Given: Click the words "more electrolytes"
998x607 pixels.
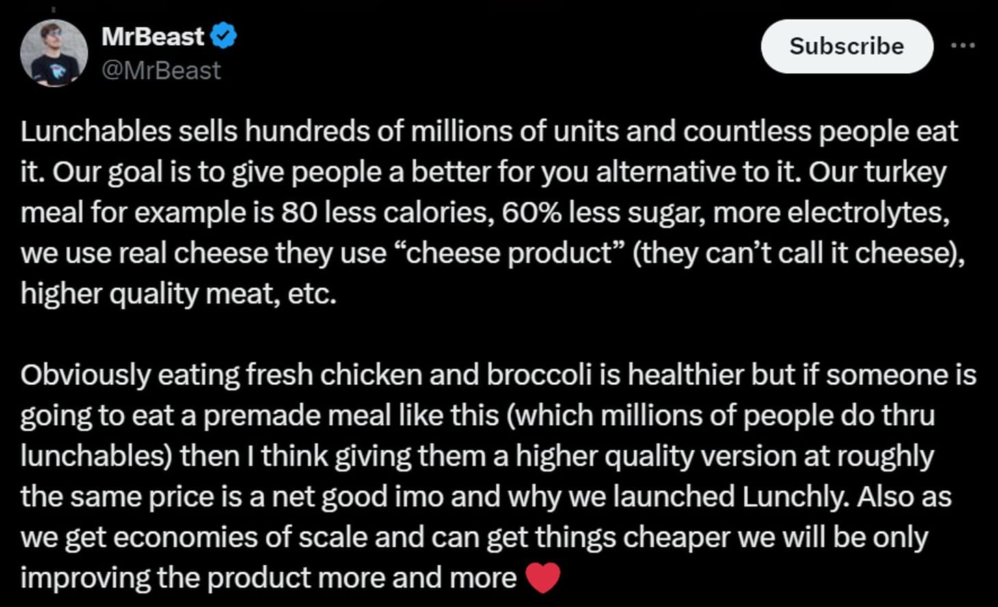Looking at the screenshot, I should [830, 213].
